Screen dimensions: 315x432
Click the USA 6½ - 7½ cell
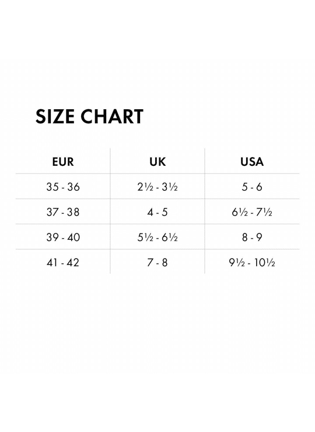(252, 212)
